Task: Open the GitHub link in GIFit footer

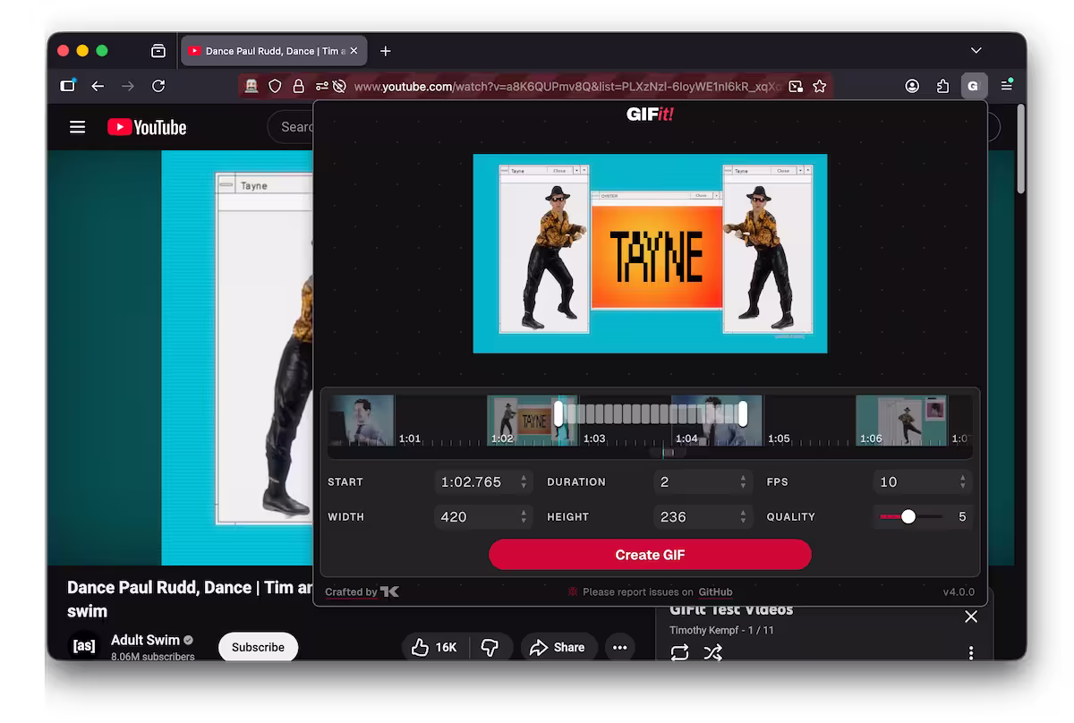Action: pyautogui.click(x=715, y=591)
